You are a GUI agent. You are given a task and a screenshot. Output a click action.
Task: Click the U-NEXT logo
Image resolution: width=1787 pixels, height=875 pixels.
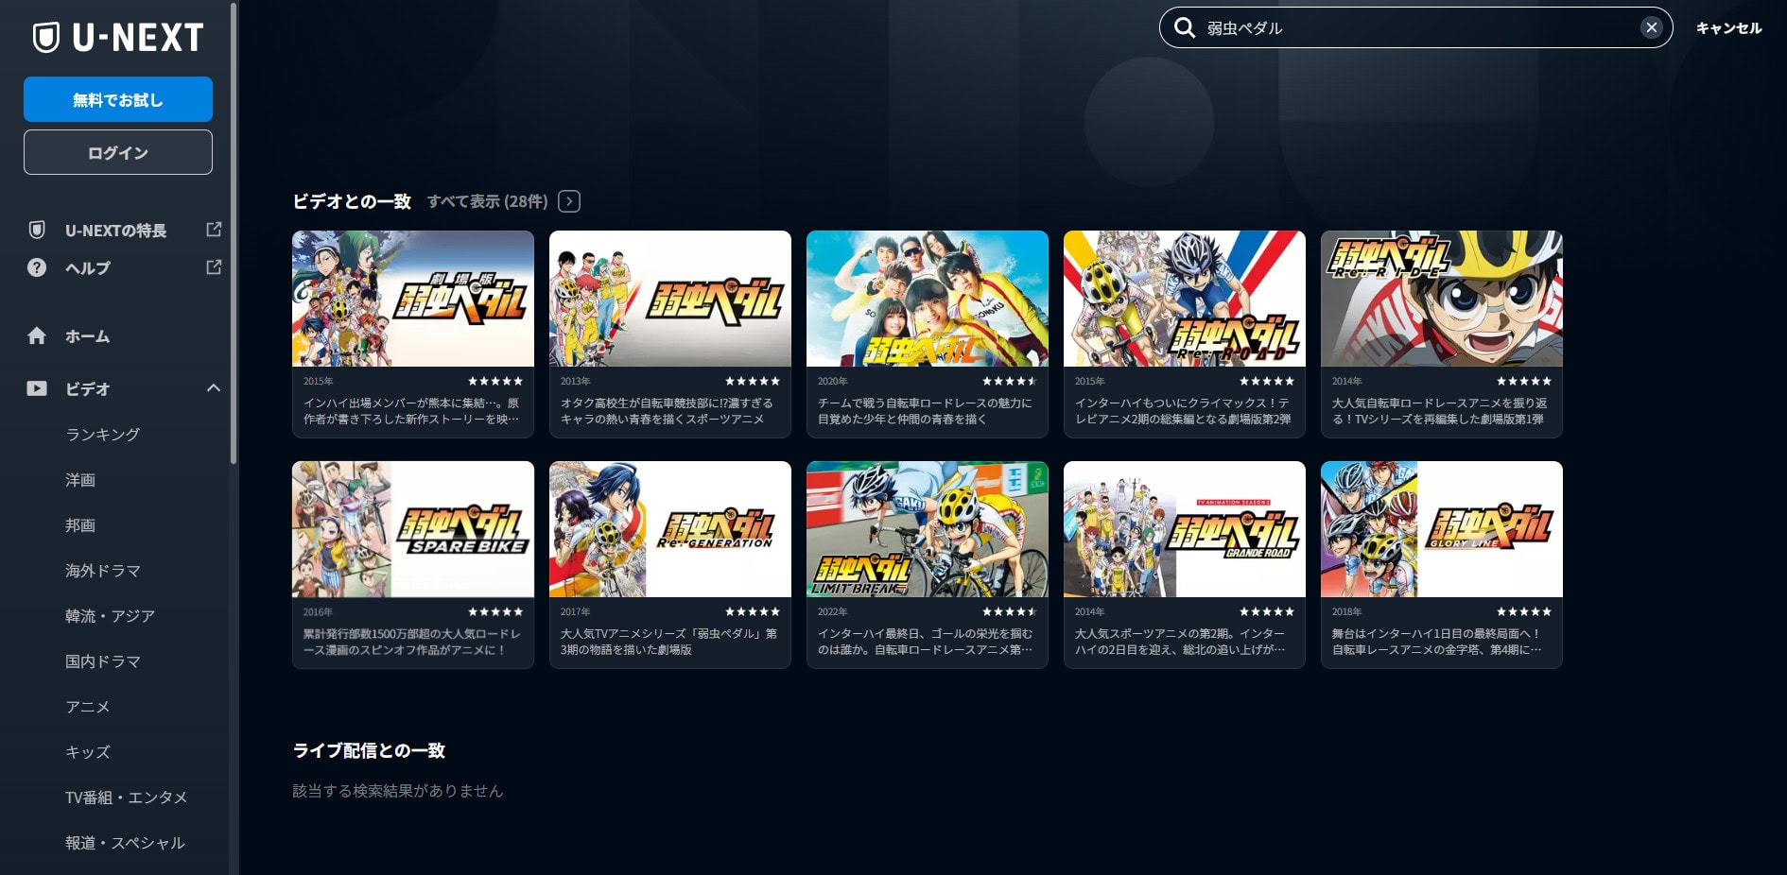coord(118,38)
